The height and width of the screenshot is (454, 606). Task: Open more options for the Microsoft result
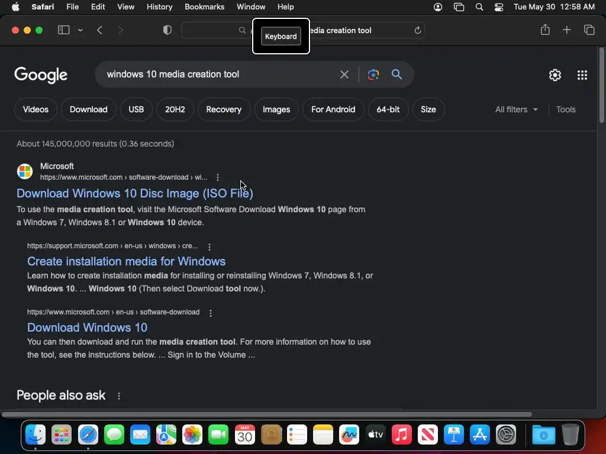click(218, 177)
